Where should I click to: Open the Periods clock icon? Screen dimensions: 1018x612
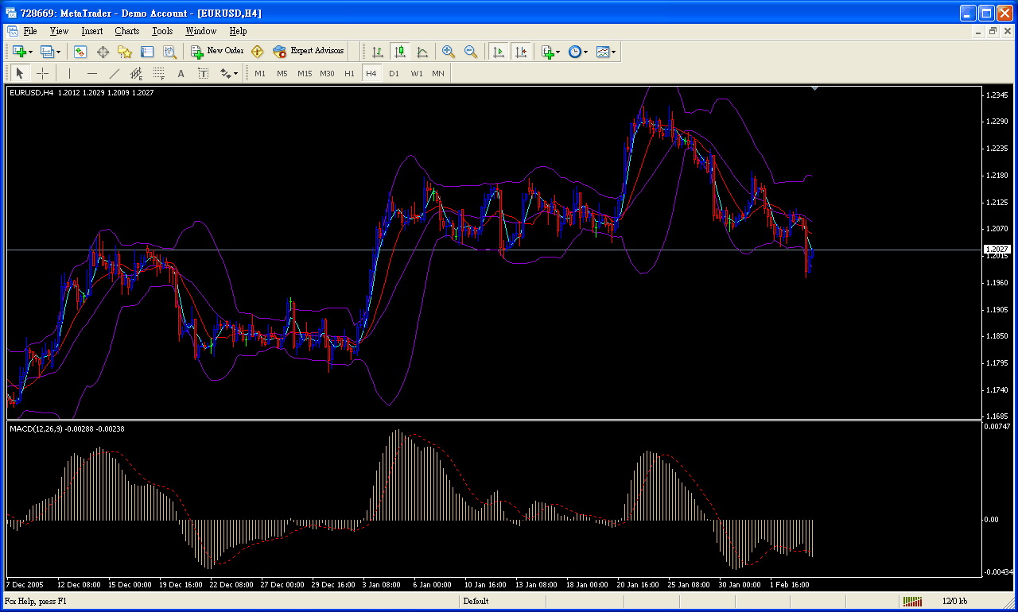(575, 52)
